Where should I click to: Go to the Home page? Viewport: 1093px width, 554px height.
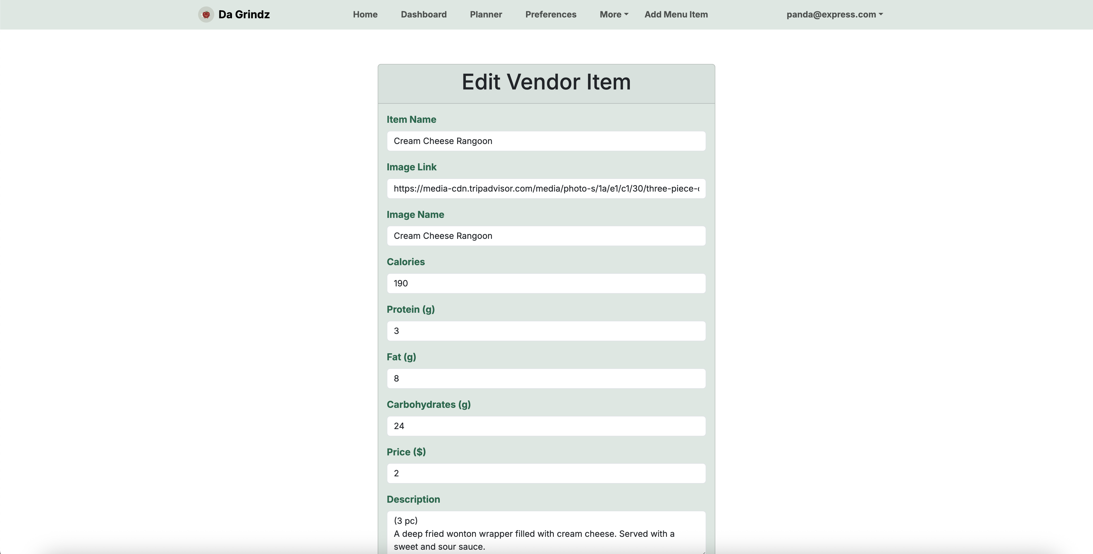click(x=365, y=15)
